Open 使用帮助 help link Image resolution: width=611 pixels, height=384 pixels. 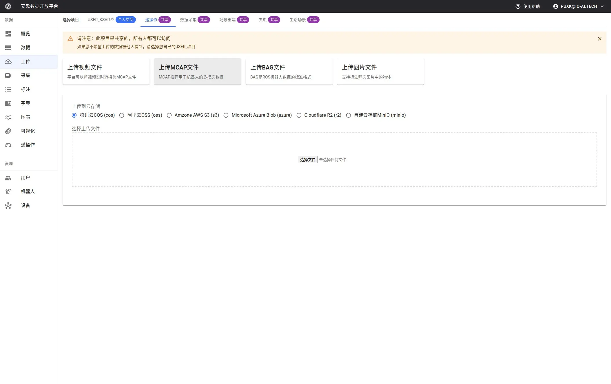tap(528, 6)
